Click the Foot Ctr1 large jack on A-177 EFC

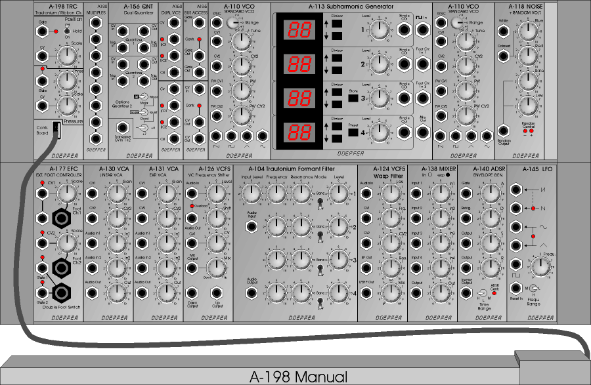(62, 218)
